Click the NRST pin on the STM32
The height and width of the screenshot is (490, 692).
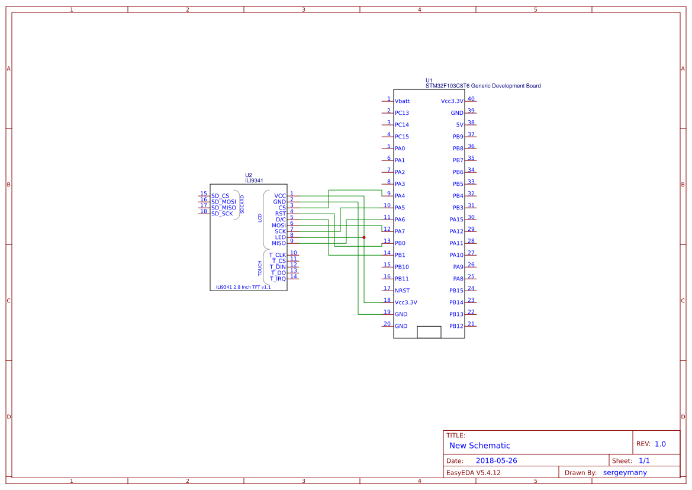point(401,291)
